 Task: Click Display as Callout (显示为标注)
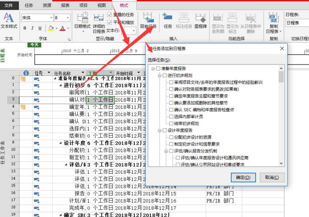(232, 23)
